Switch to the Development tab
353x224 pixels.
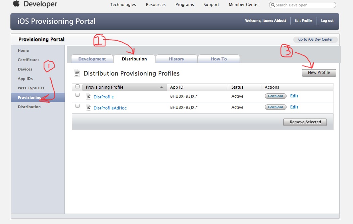(92, 59)
